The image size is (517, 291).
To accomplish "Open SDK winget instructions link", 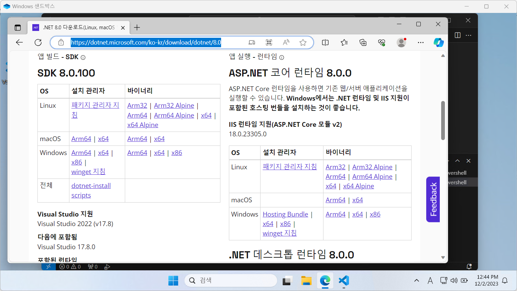I will click(88, 172).
